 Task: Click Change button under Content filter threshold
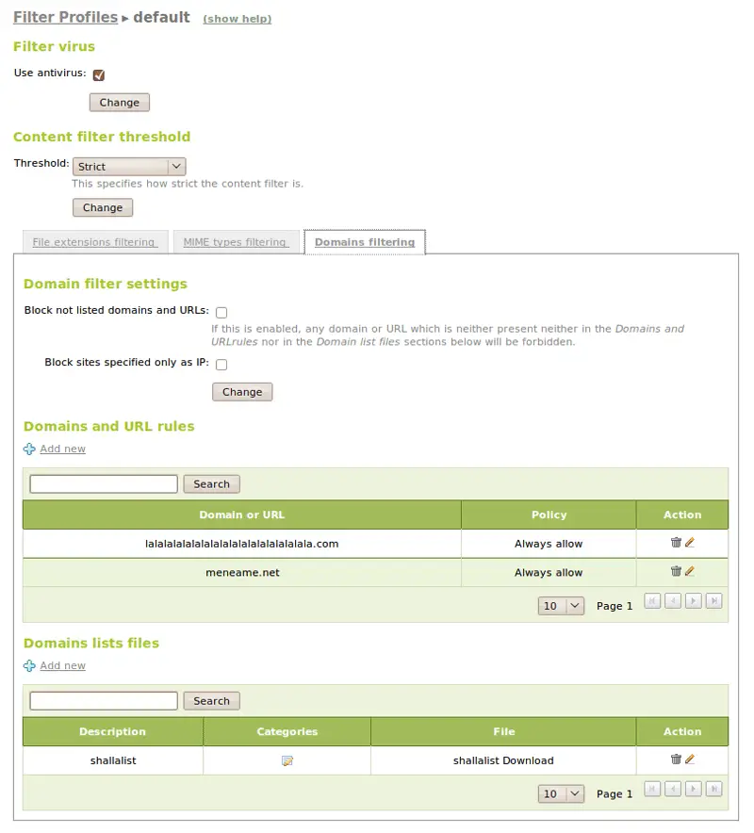point(103,207)
